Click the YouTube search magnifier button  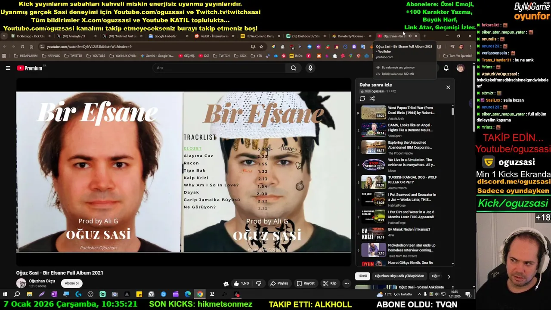293,68
